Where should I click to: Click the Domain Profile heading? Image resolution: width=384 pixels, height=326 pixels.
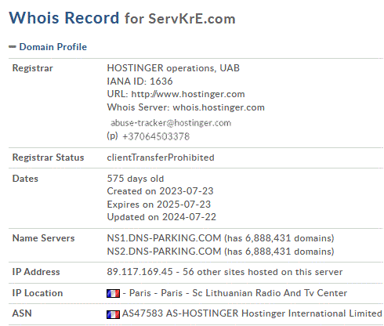[53, 47]
